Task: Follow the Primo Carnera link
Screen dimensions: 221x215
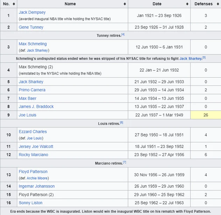Action: point(32,90)
